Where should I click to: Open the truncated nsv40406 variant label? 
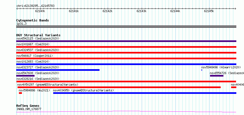237,85
